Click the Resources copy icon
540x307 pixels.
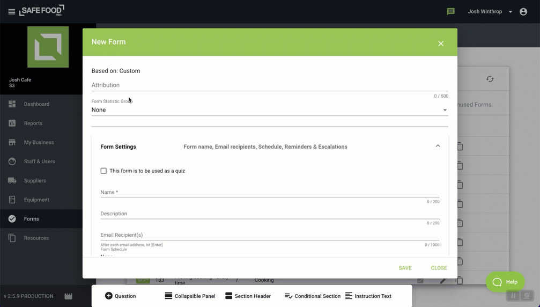click(x=12, y=238)
